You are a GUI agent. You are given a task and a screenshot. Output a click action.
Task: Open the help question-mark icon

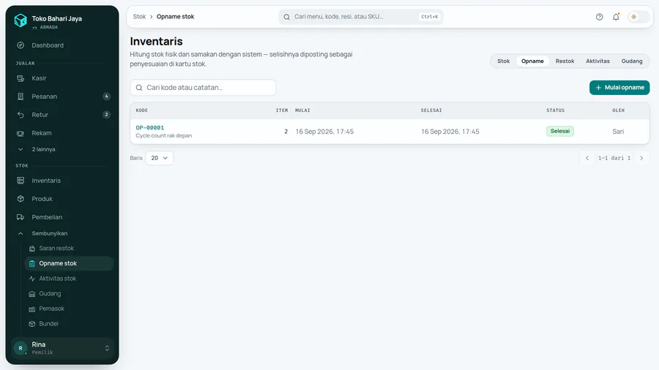(x=599, y=17)
